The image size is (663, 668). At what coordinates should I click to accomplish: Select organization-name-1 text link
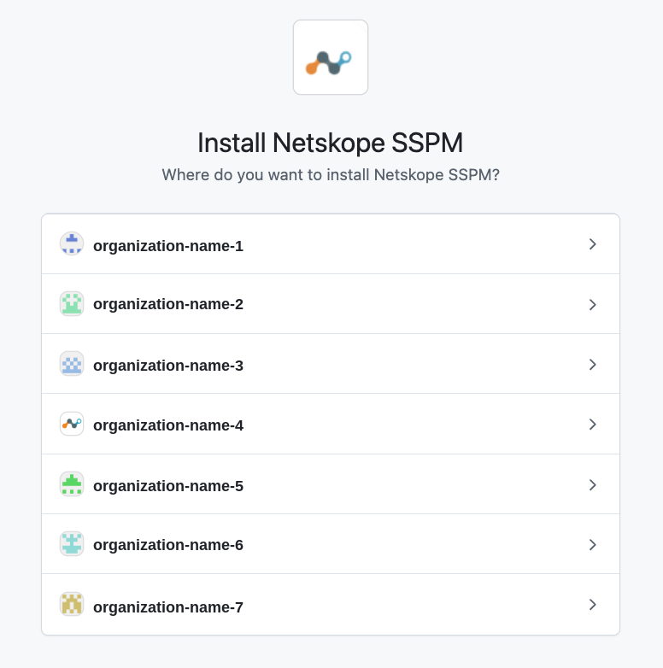[168, 246]
